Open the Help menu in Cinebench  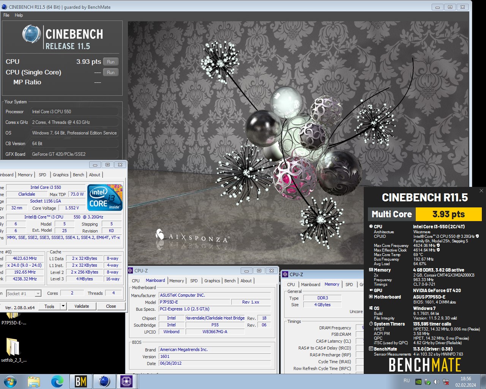pos(19,15)
